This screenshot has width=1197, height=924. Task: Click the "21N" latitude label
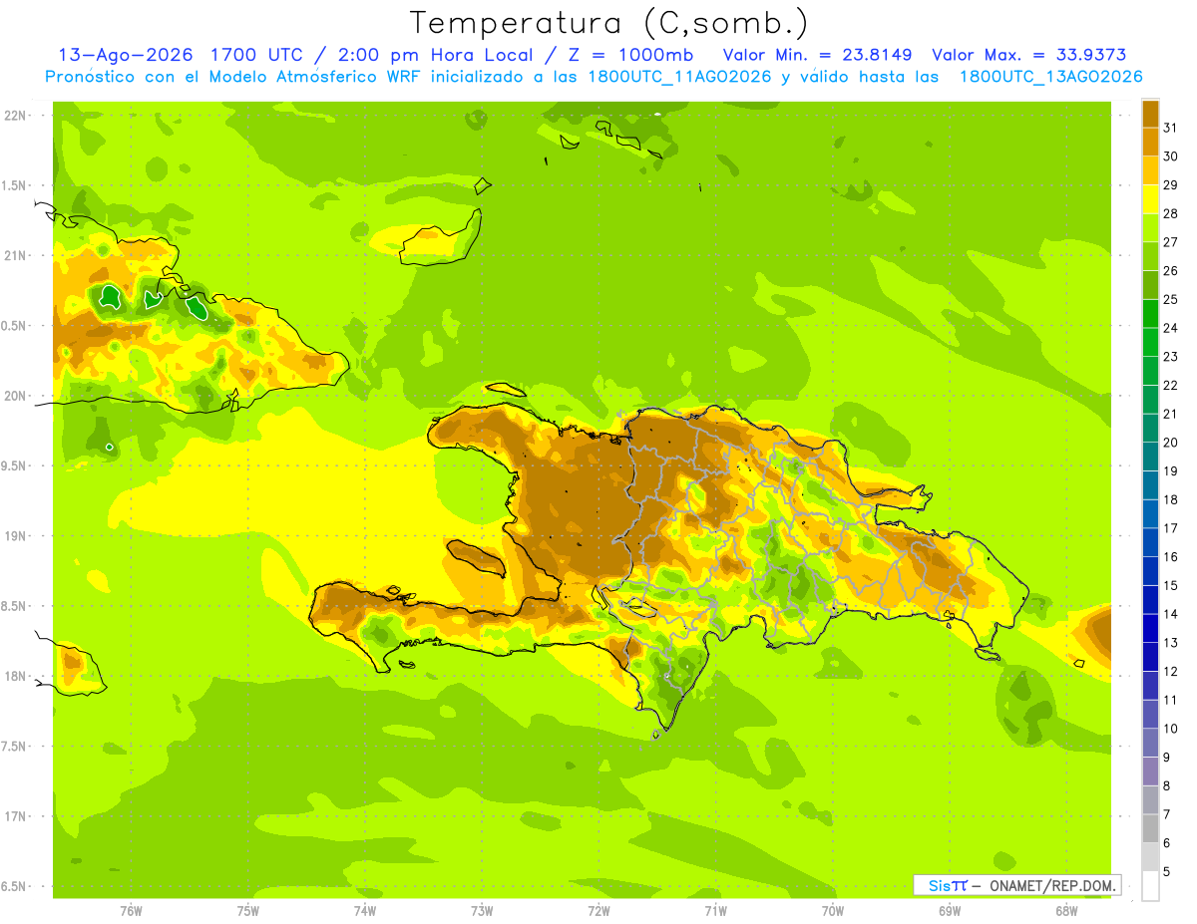coord(15,255)
